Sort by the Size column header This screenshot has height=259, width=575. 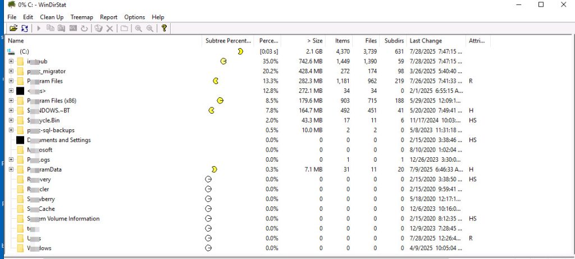pyautogui.click(x=314, y=41)
